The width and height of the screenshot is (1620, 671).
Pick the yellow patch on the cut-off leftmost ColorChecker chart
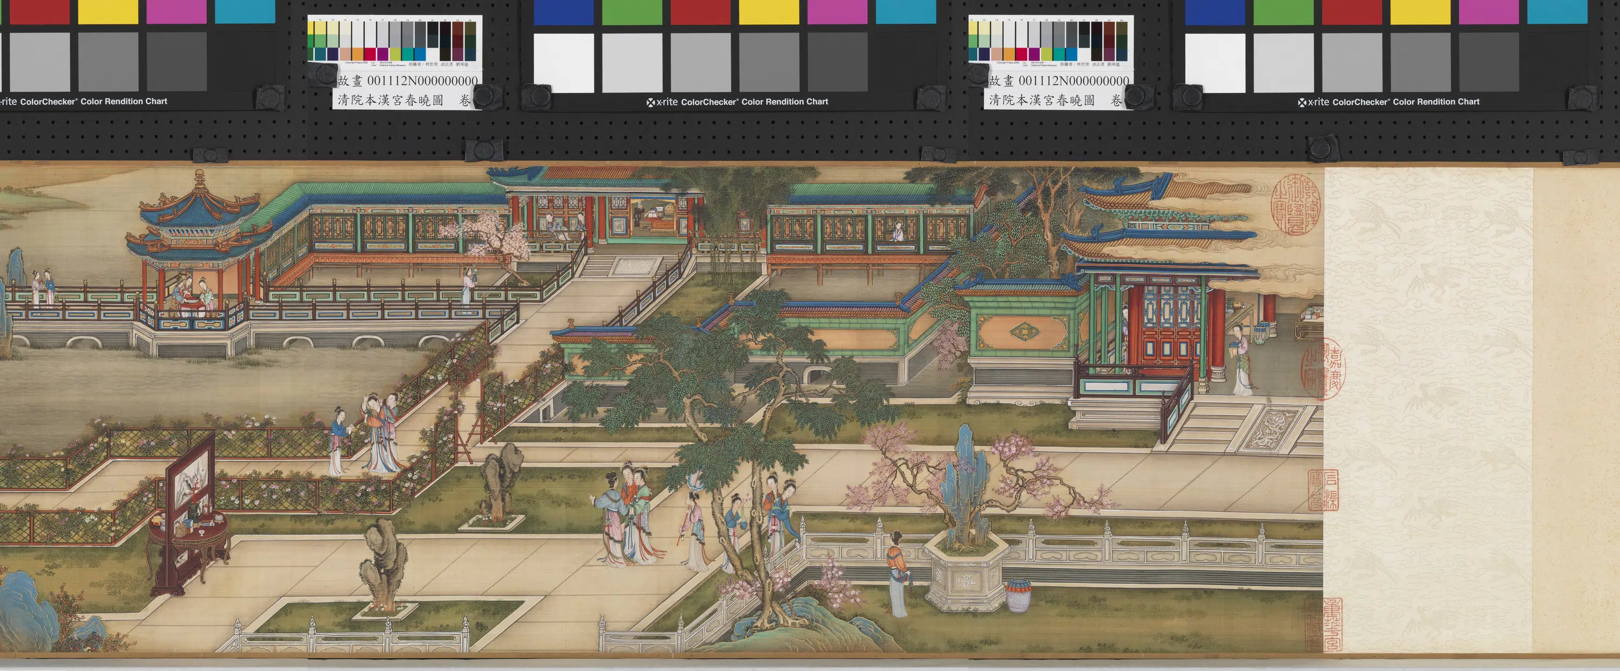pos(107,11)
